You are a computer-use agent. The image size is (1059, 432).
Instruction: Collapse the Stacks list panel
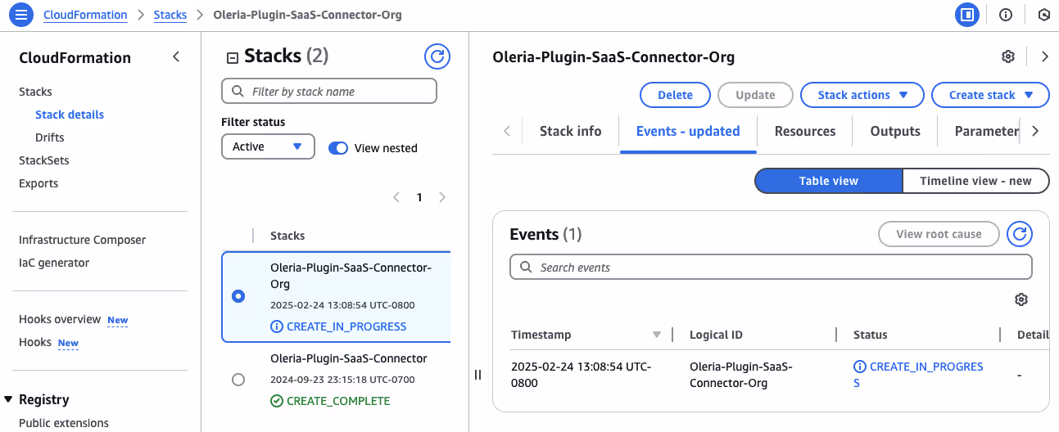pos(232,57)
